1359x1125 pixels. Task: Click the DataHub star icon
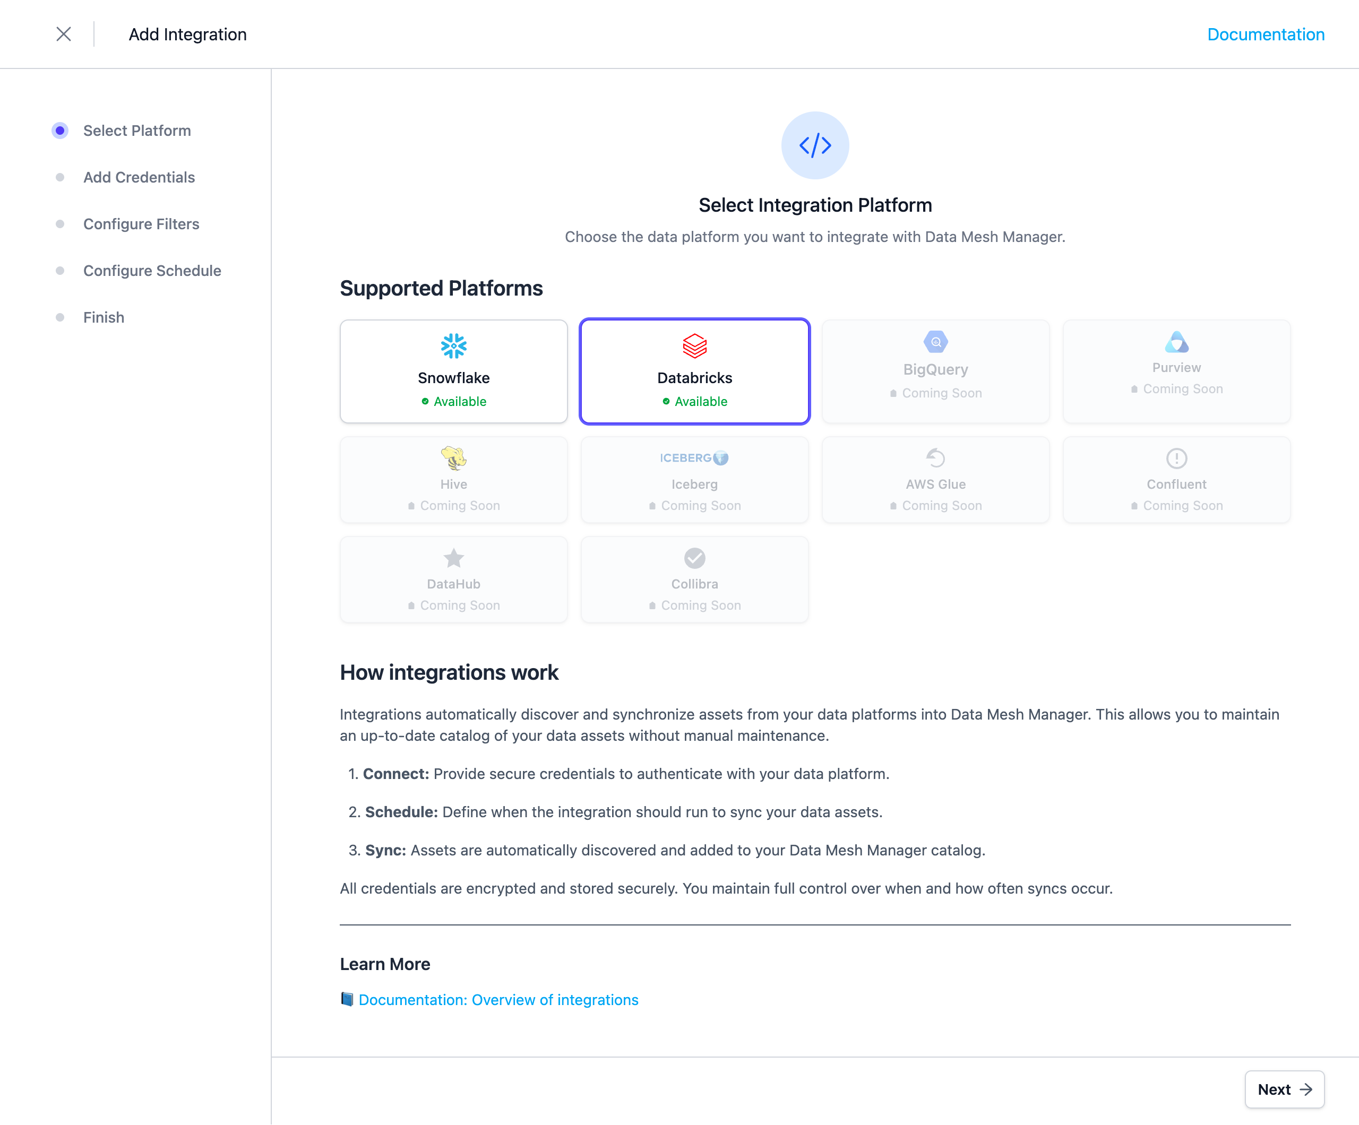click(453, 558)
